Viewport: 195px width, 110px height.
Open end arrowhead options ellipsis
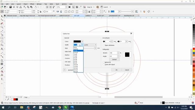click(129, 42)
